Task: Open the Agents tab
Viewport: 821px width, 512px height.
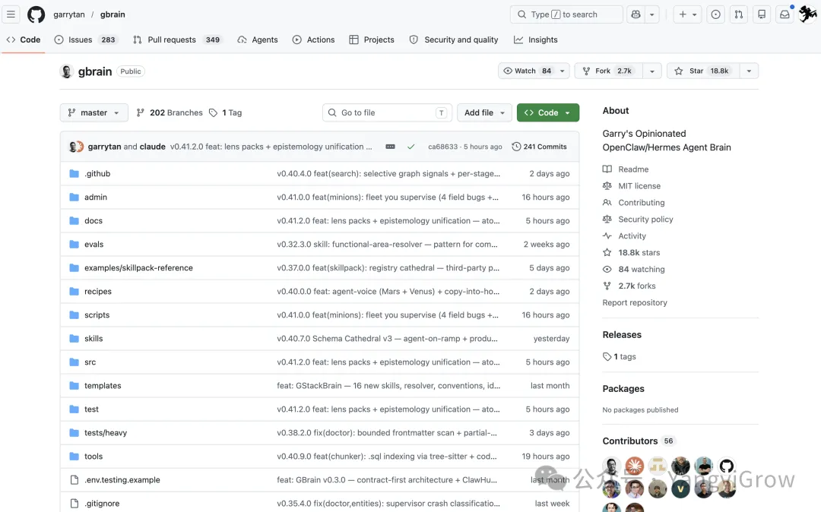Action: (258, 40)
